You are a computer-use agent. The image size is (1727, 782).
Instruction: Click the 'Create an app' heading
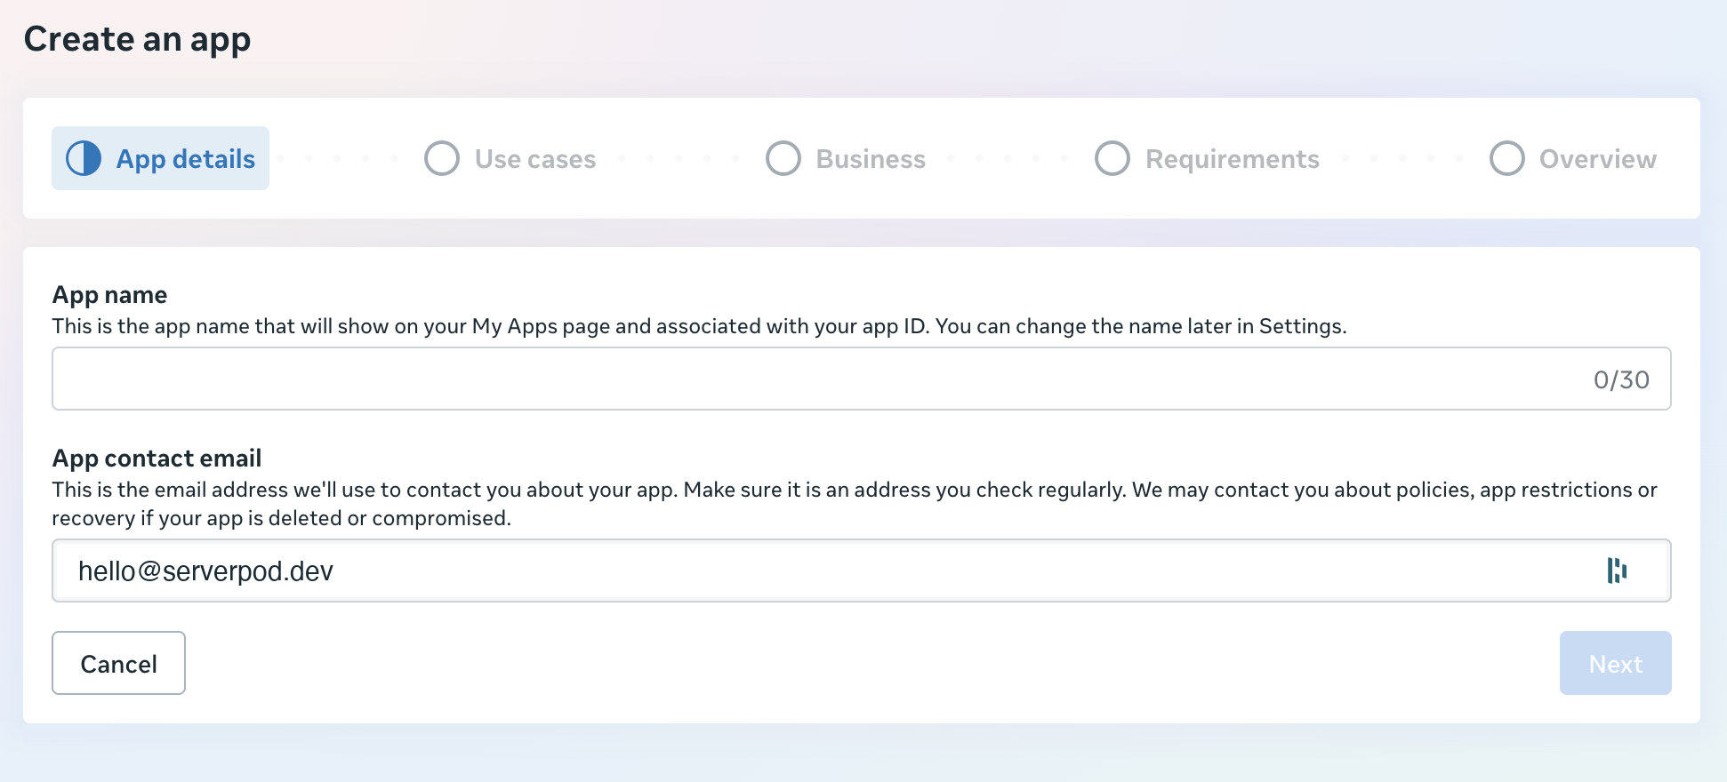point(138,40)
